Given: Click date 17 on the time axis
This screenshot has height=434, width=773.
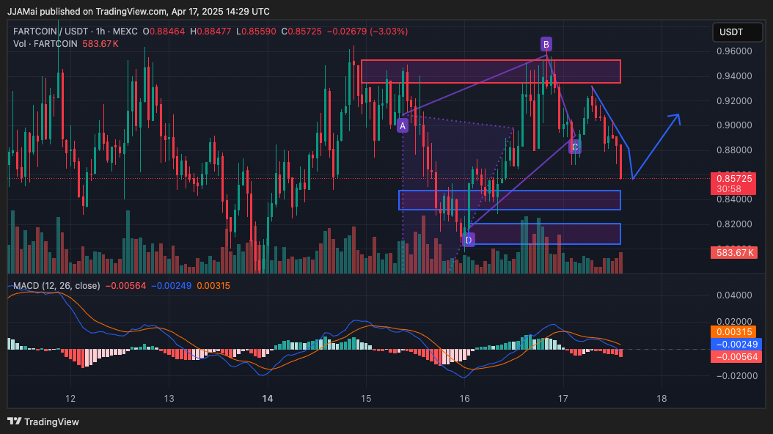Looking at the screenshot, I should (563, 399).
